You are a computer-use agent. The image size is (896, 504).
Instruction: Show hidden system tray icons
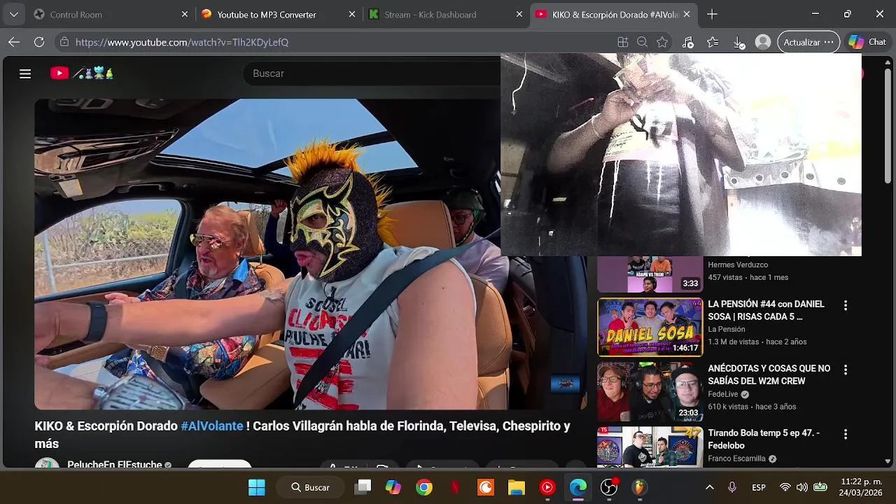pyautogui.click(x=709, y=487)
